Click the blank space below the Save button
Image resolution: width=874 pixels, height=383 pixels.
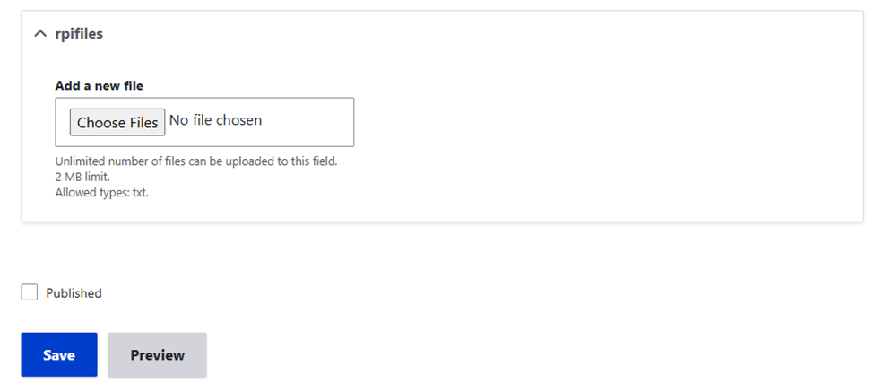coord(59,379)
